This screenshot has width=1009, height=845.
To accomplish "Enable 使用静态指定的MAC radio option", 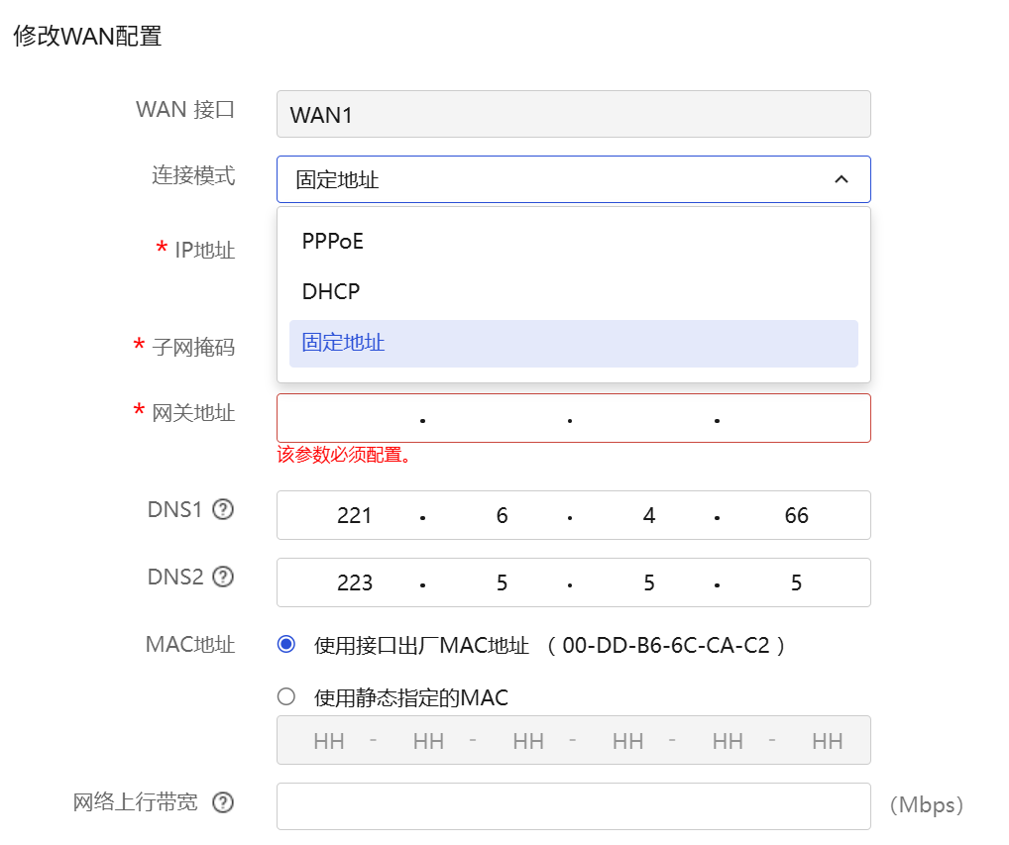I will pos(286,696).
